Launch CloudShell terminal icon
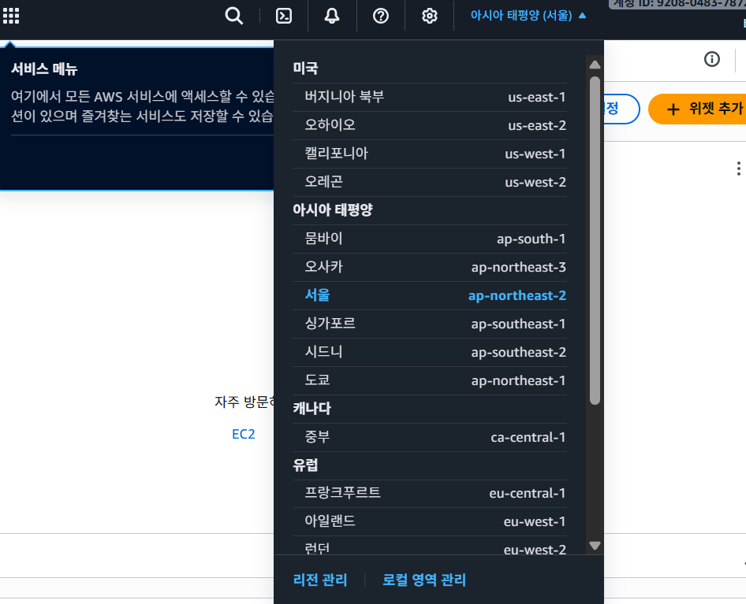 (x=284, y=16)
